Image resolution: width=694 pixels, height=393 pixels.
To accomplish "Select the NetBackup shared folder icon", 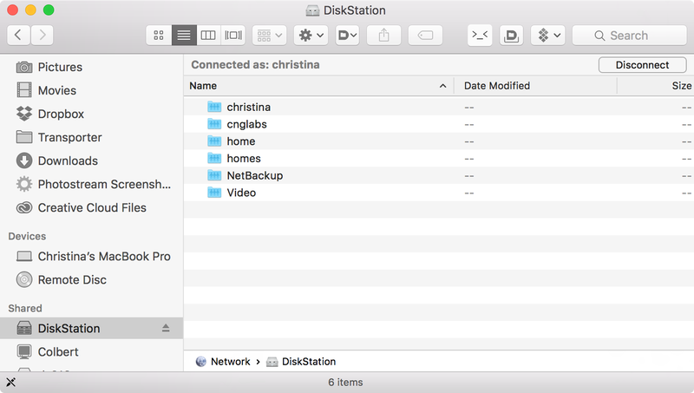I will pos(214,176).
